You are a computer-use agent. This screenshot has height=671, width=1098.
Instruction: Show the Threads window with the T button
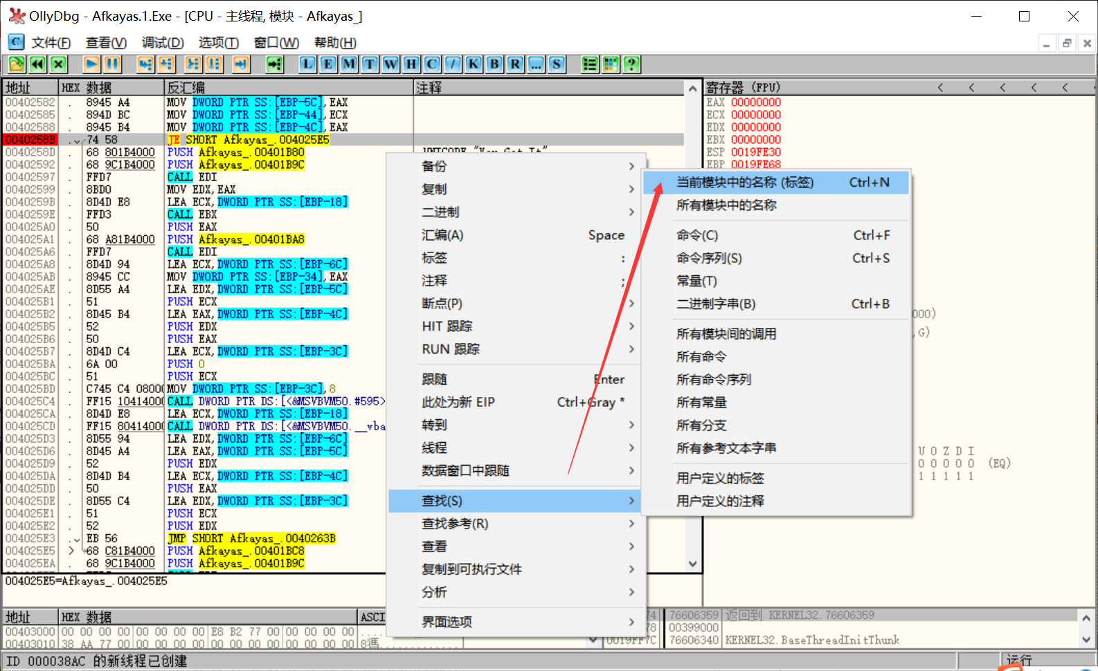coord(370,64)
